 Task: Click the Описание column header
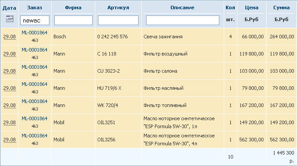[x=182, y=7]
